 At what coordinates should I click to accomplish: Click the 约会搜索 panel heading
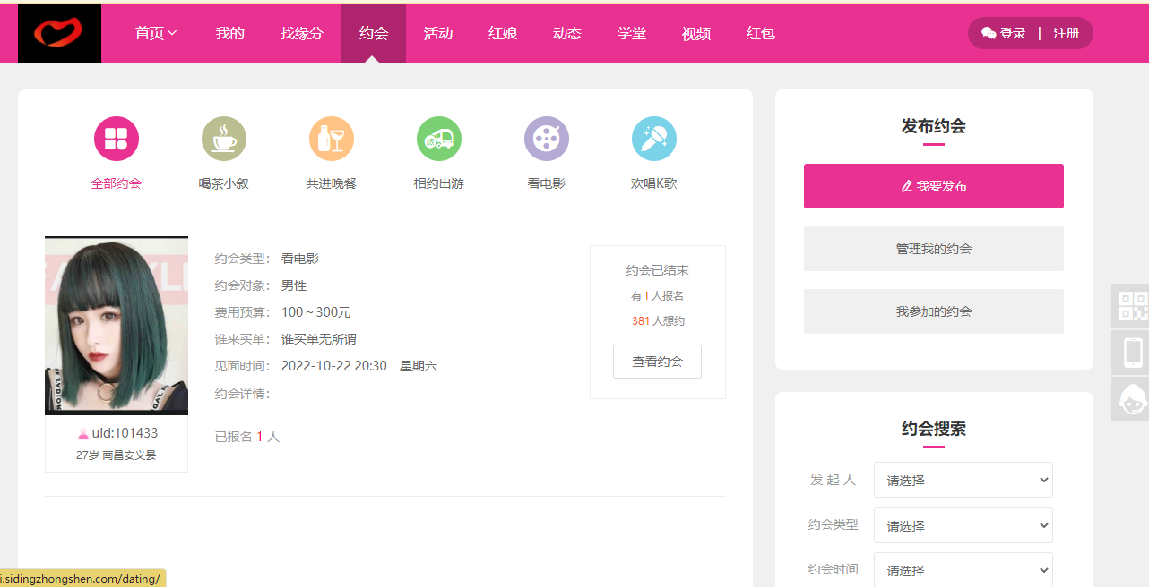934,429
